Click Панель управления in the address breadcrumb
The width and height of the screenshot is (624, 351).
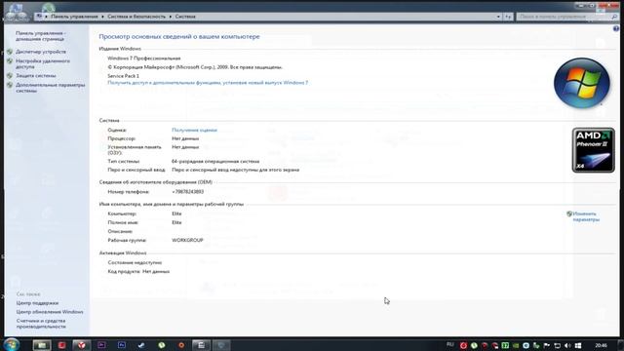pyautogui.click(x=74, y=17)
